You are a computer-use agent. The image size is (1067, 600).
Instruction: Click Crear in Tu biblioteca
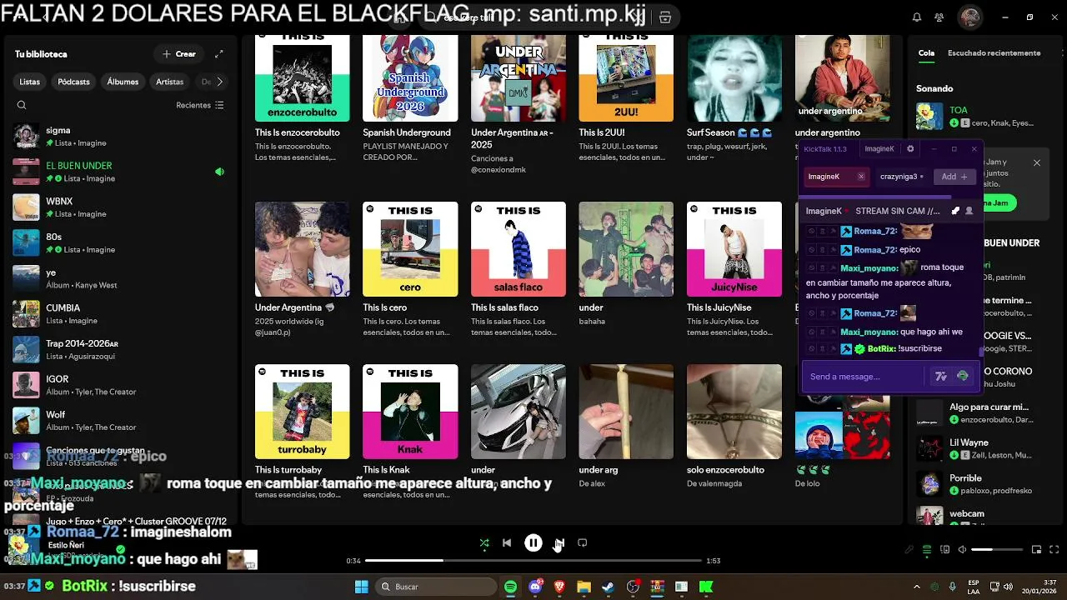pos(179,54)
